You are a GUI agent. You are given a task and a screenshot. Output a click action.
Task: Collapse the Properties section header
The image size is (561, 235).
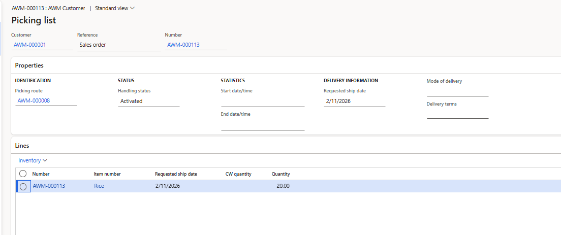coord(29,65)
